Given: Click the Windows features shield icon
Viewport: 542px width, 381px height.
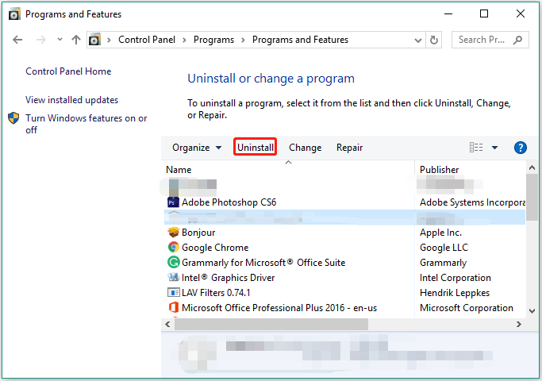Looking at the screenshot, I should (13, 118).
